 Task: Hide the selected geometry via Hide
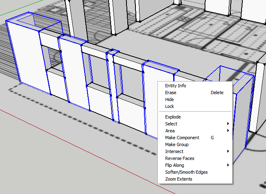tap(169, 99)
